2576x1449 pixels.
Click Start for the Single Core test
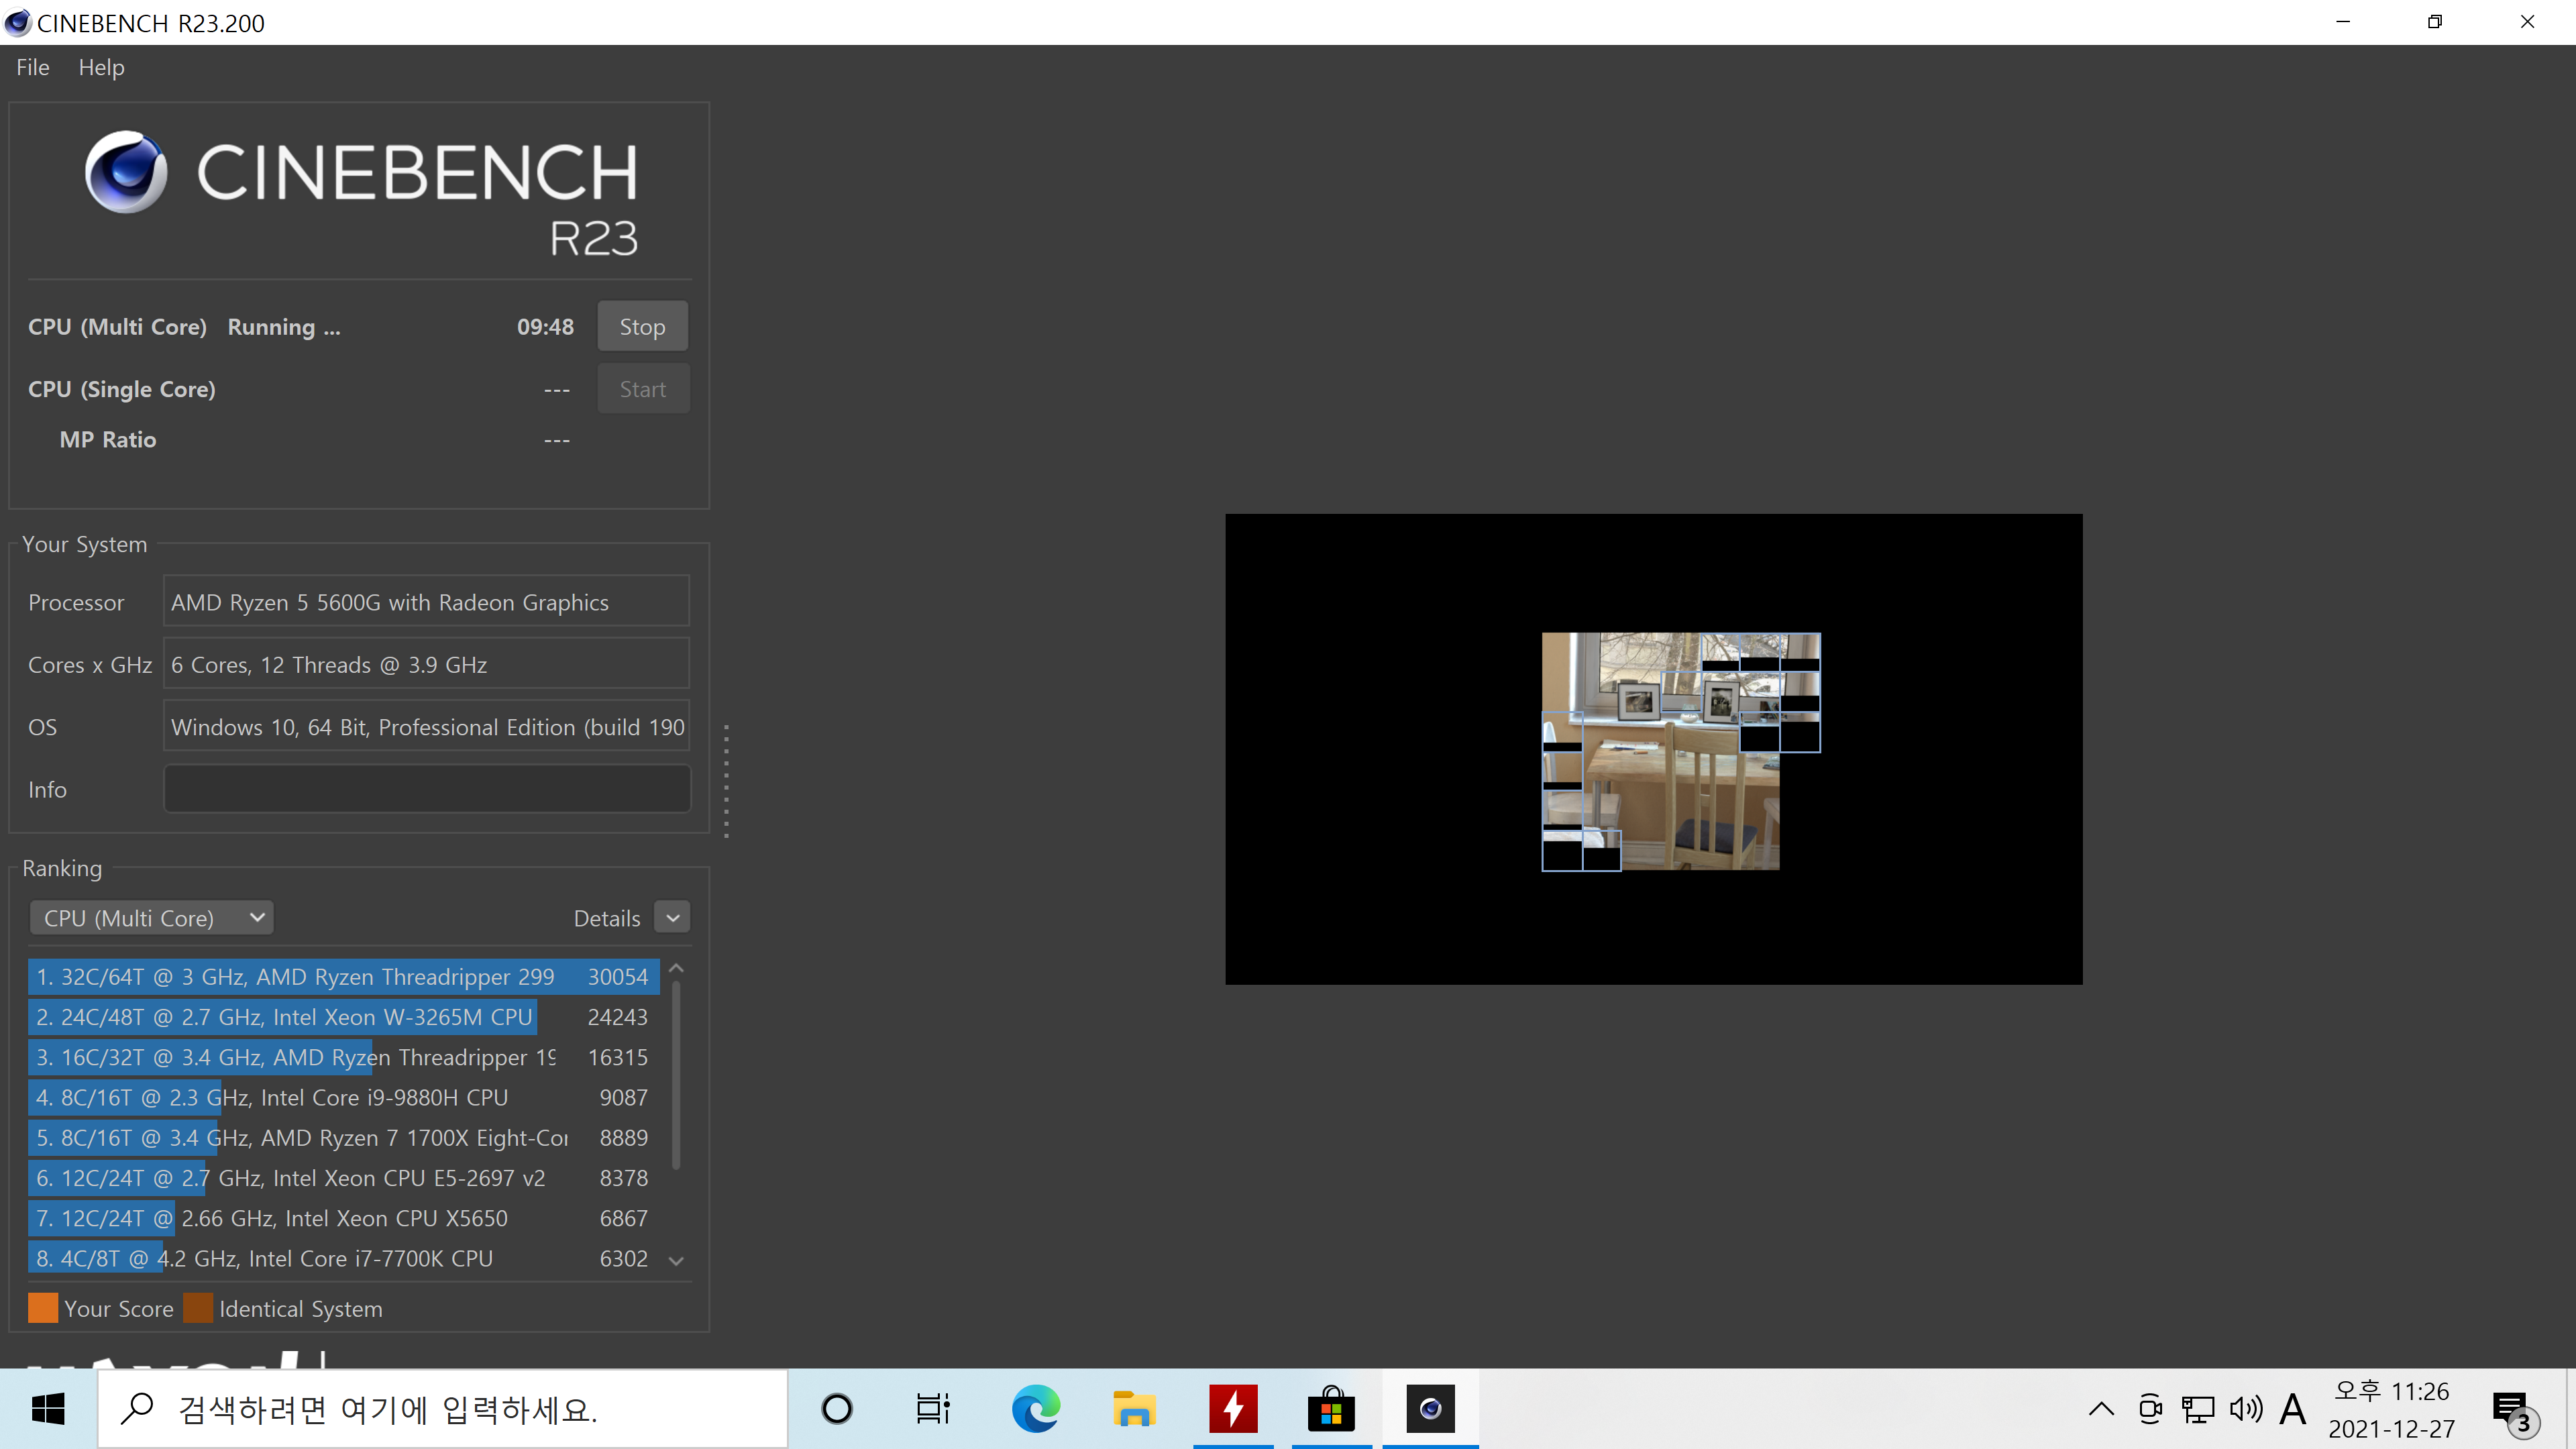[x=642, y=389]
